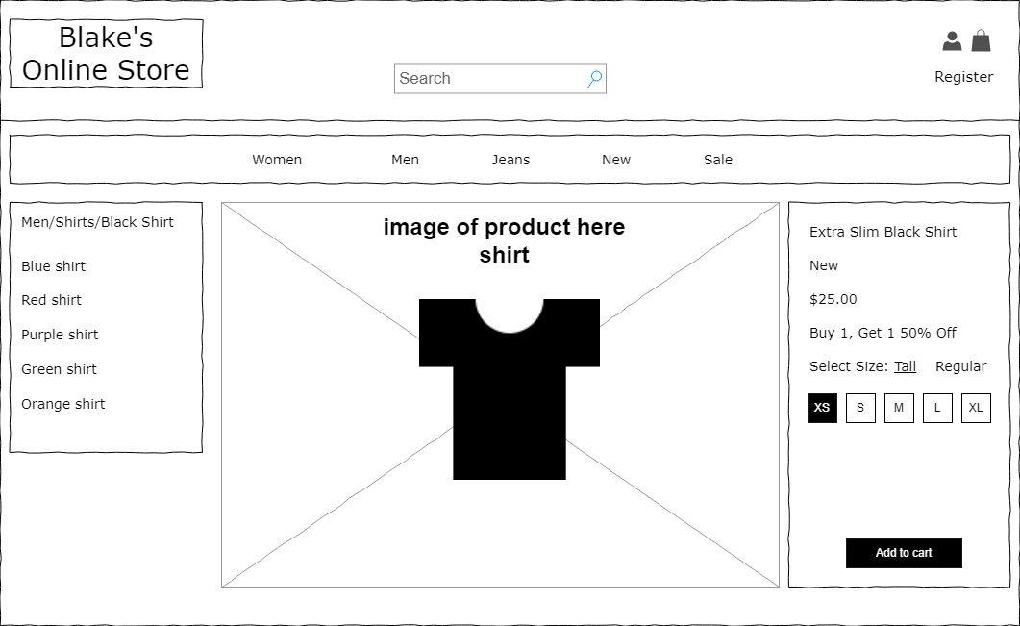Open the Men menu
1020x626 pixels.
click(x=405, y=160)
